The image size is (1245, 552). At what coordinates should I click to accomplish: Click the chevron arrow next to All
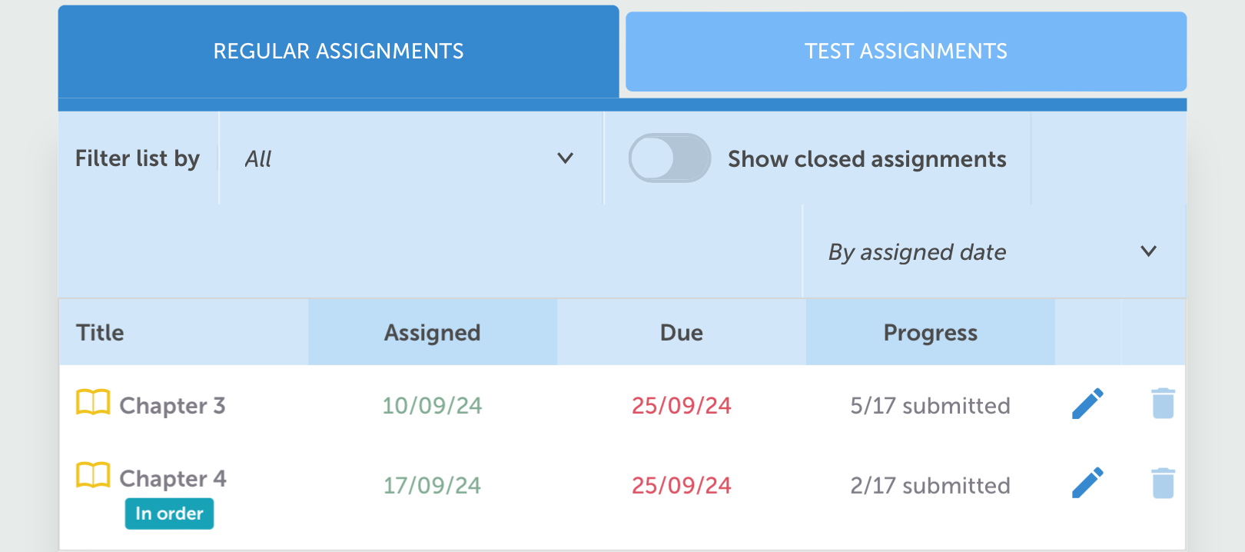(x=565, y=158)
